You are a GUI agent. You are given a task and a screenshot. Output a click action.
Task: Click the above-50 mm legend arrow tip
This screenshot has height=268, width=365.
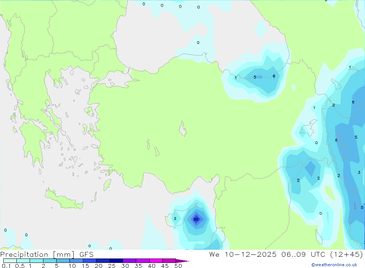click(182, 261)
